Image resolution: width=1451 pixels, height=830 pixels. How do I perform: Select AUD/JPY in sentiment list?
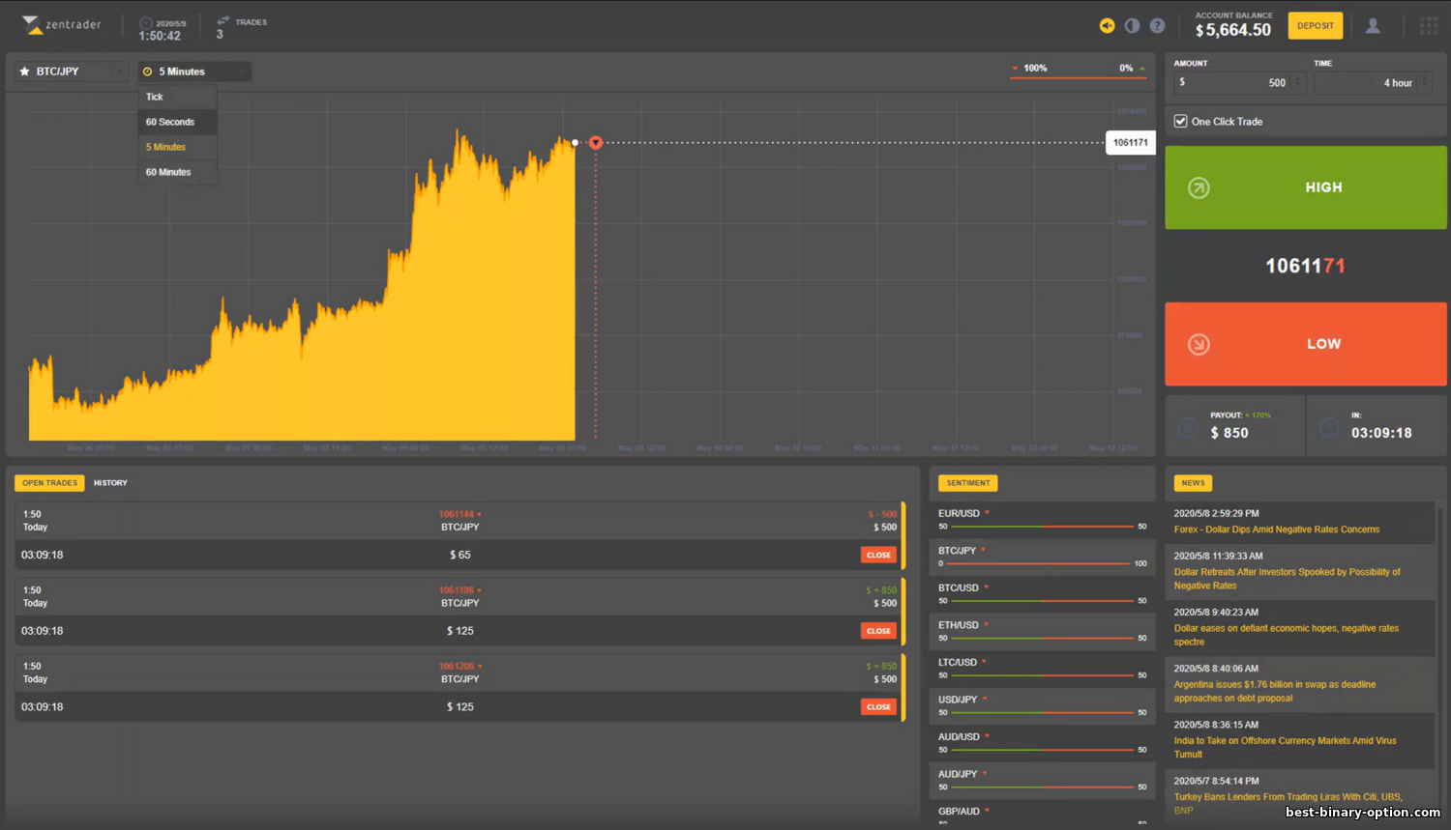tap(958, 774)
